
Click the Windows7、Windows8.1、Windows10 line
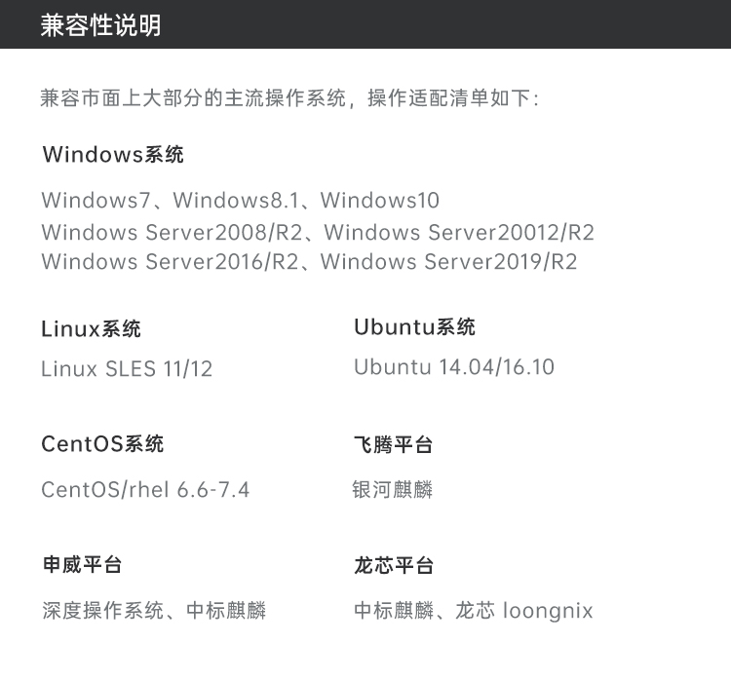tap(240, 201)
